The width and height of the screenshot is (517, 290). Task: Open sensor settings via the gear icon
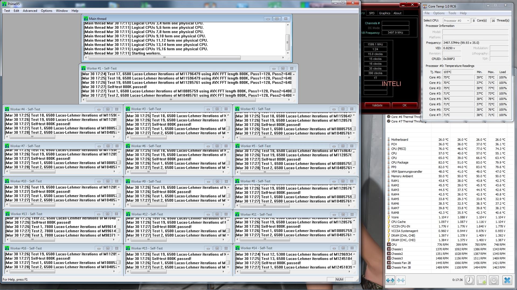494,280
